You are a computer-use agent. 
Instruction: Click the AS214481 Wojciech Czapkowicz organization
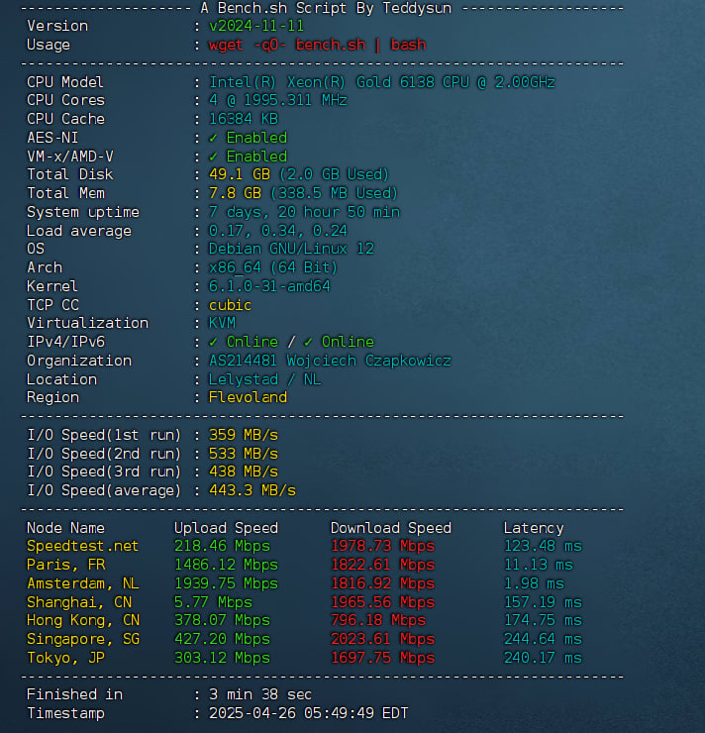(330, 361)
